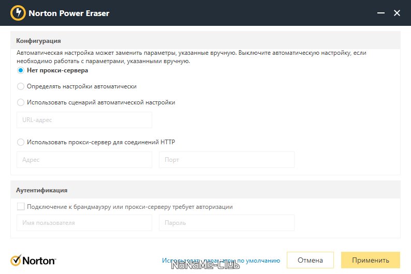Focus the proxy 'Адрес' text field
Image resolution: width=411 pixels, height=274 pixels.
coord(84,160)
